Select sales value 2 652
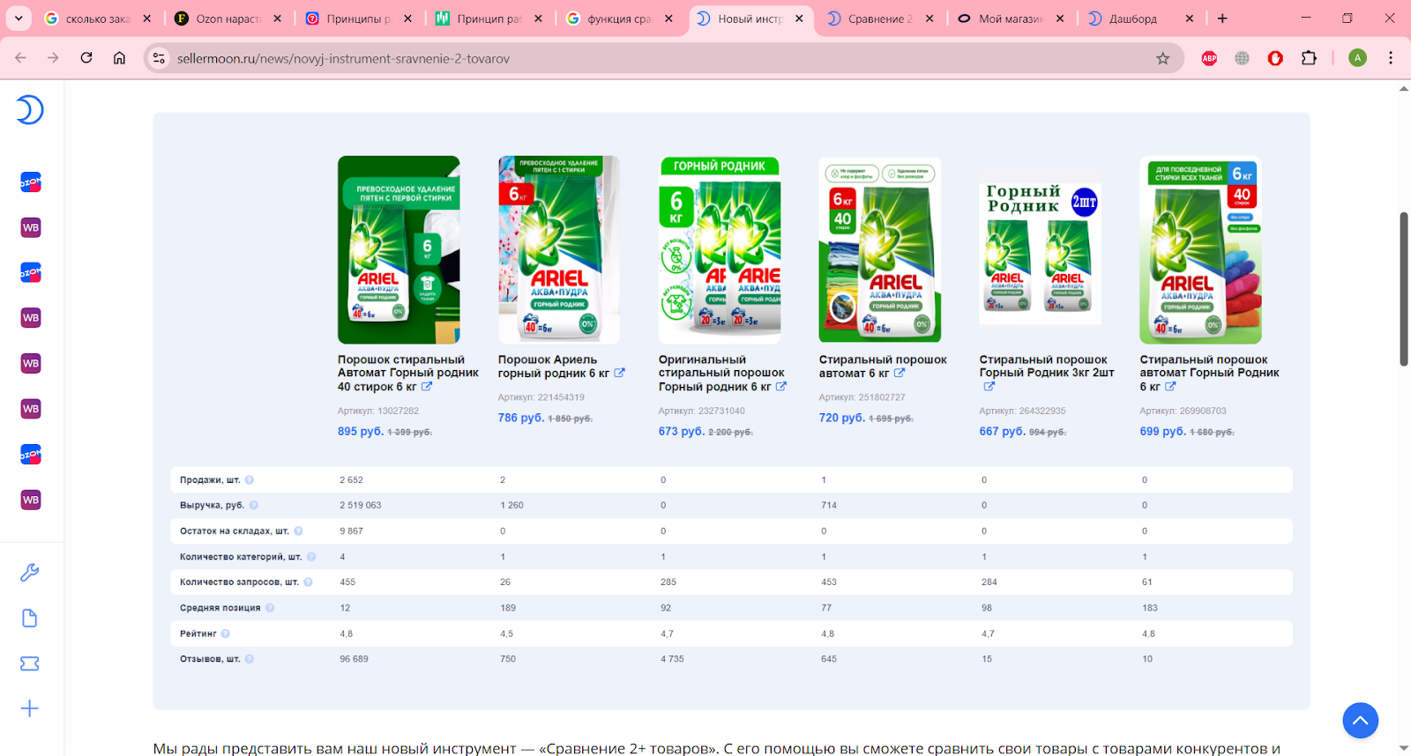 pyautogui.click(x=351, y=480)
